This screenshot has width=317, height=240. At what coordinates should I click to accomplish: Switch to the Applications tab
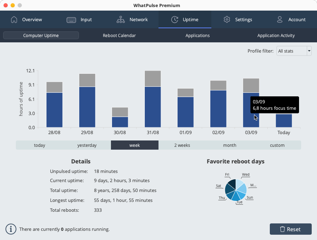click(197, 35)
